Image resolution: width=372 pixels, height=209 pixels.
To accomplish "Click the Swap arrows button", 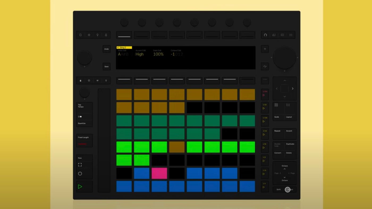I will pos(265,66).
